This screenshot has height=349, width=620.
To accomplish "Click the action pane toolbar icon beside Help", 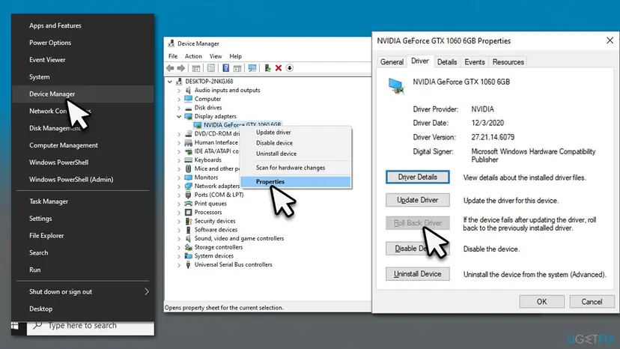I will [x=237, y=68].
